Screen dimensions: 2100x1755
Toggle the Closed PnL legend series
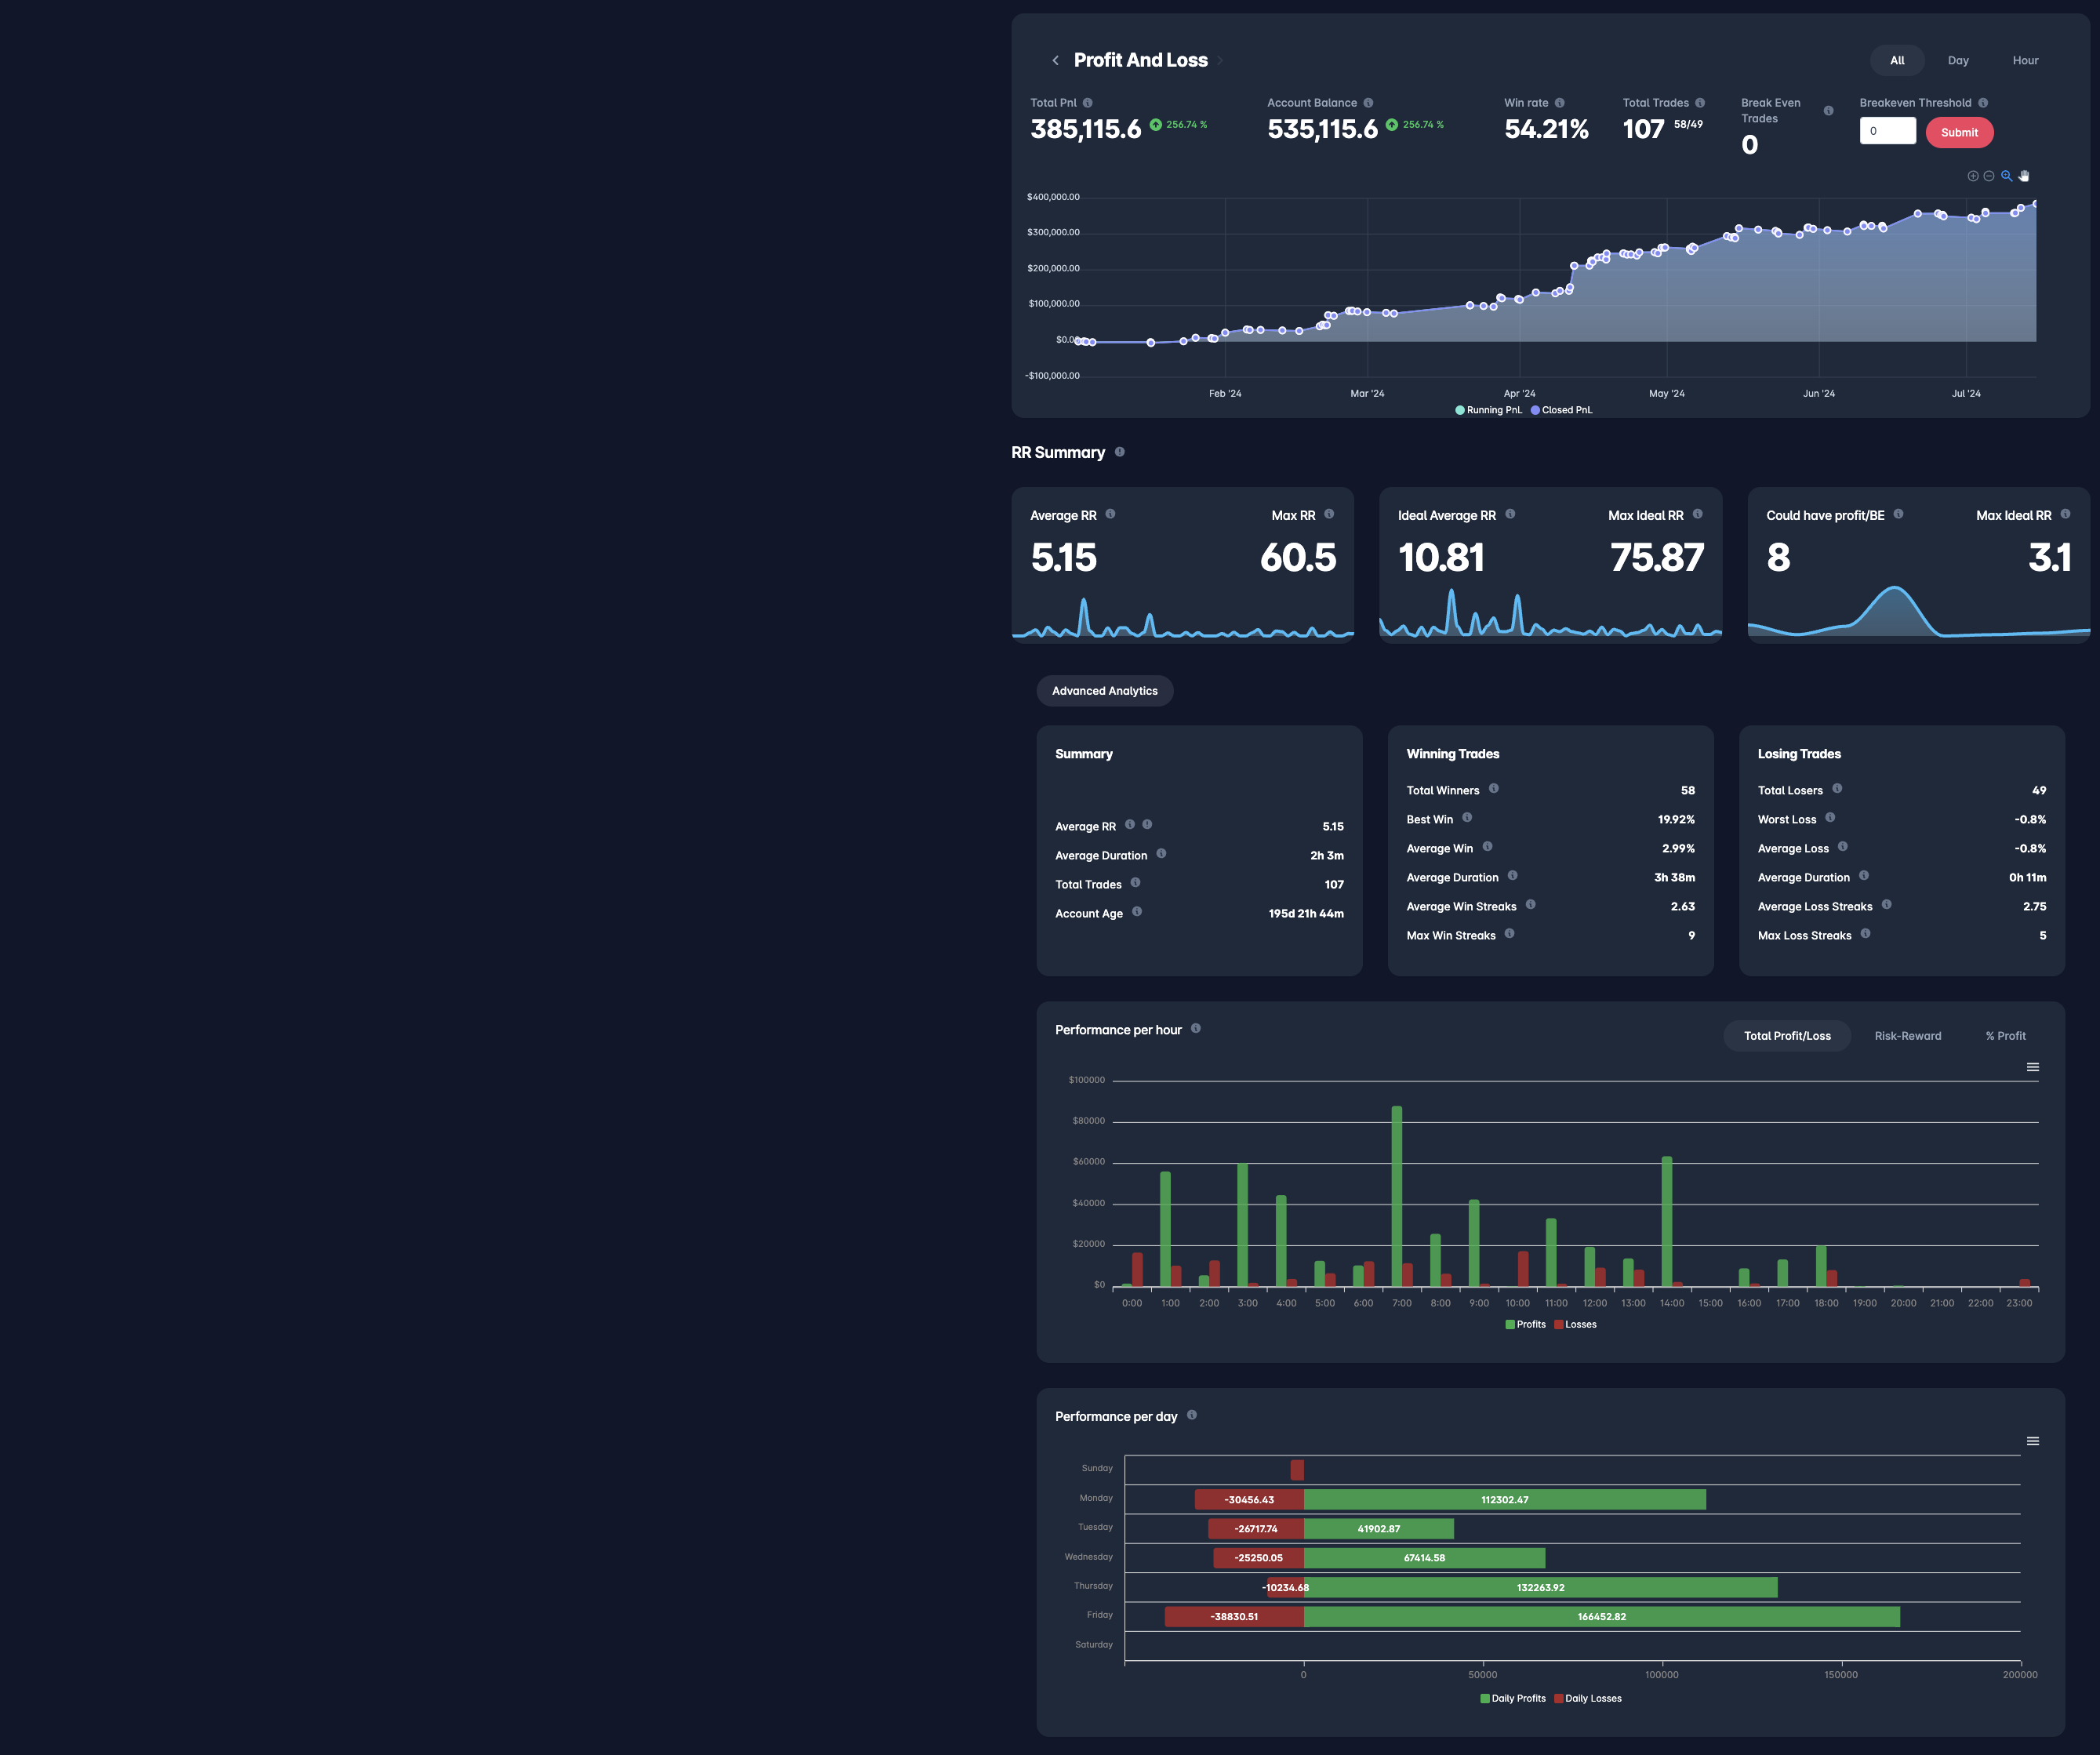pyautogui.click(x=1561, y=410)
